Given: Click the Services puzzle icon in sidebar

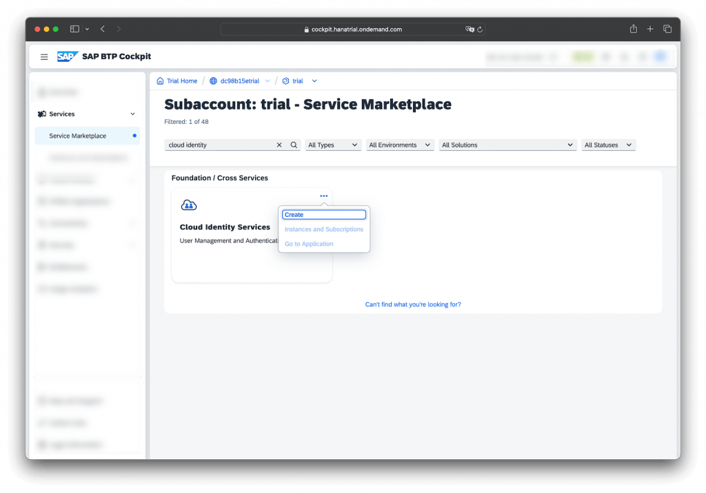Looking at the screenshot, I should (42, 114).
